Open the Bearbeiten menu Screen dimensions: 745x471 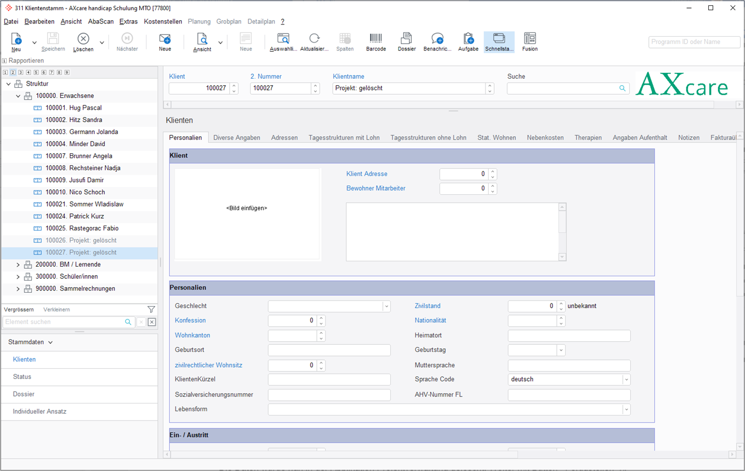[39, 22]
